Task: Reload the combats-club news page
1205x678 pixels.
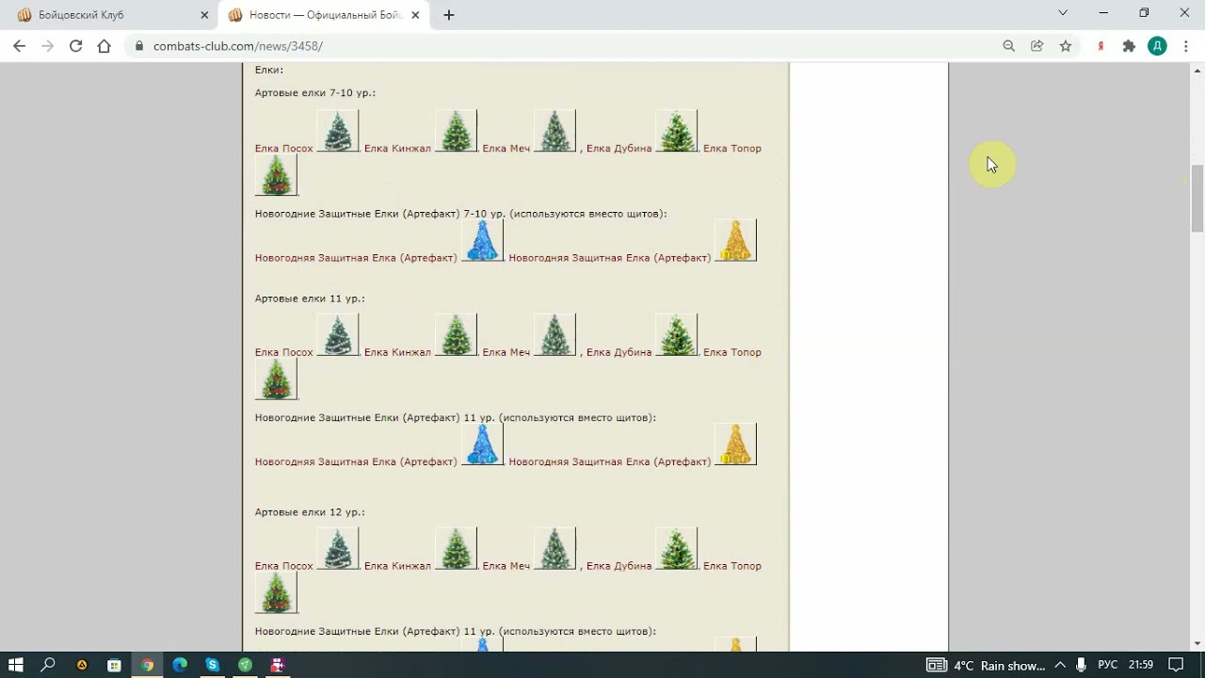Action: click(x=75, y=45)
